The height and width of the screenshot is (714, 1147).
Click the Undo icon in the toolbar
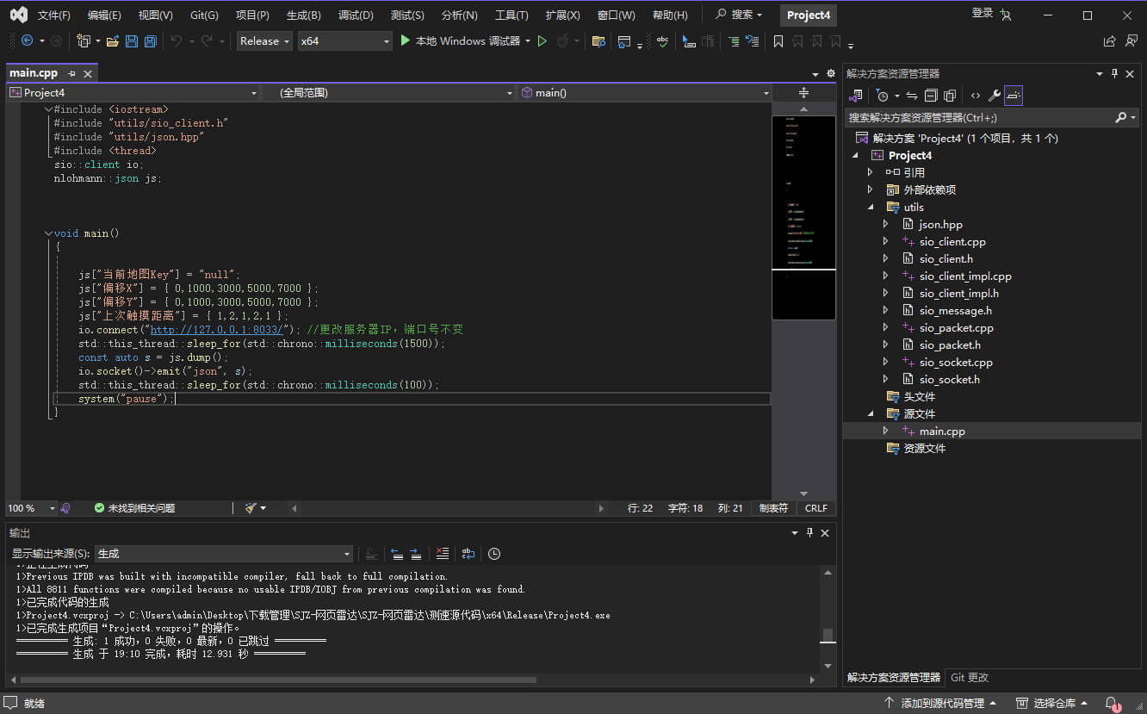pyautogui.click(x=177, y=40)
